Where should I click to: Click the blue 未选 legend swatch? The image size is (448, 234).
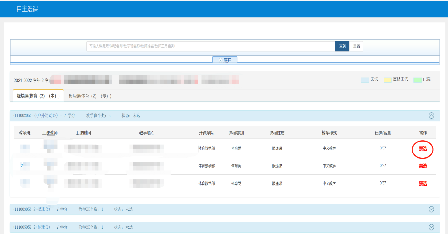[x=365, y=80]
